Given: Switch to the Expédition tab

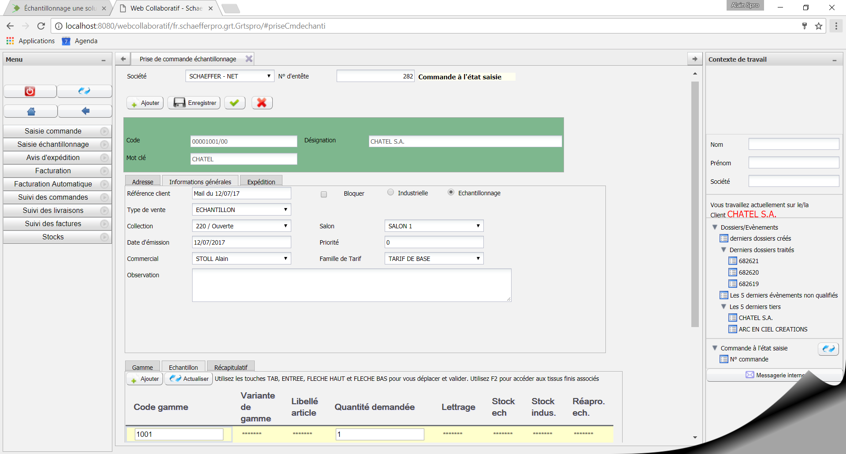Looking at the screenshot, I should [261, 181].
